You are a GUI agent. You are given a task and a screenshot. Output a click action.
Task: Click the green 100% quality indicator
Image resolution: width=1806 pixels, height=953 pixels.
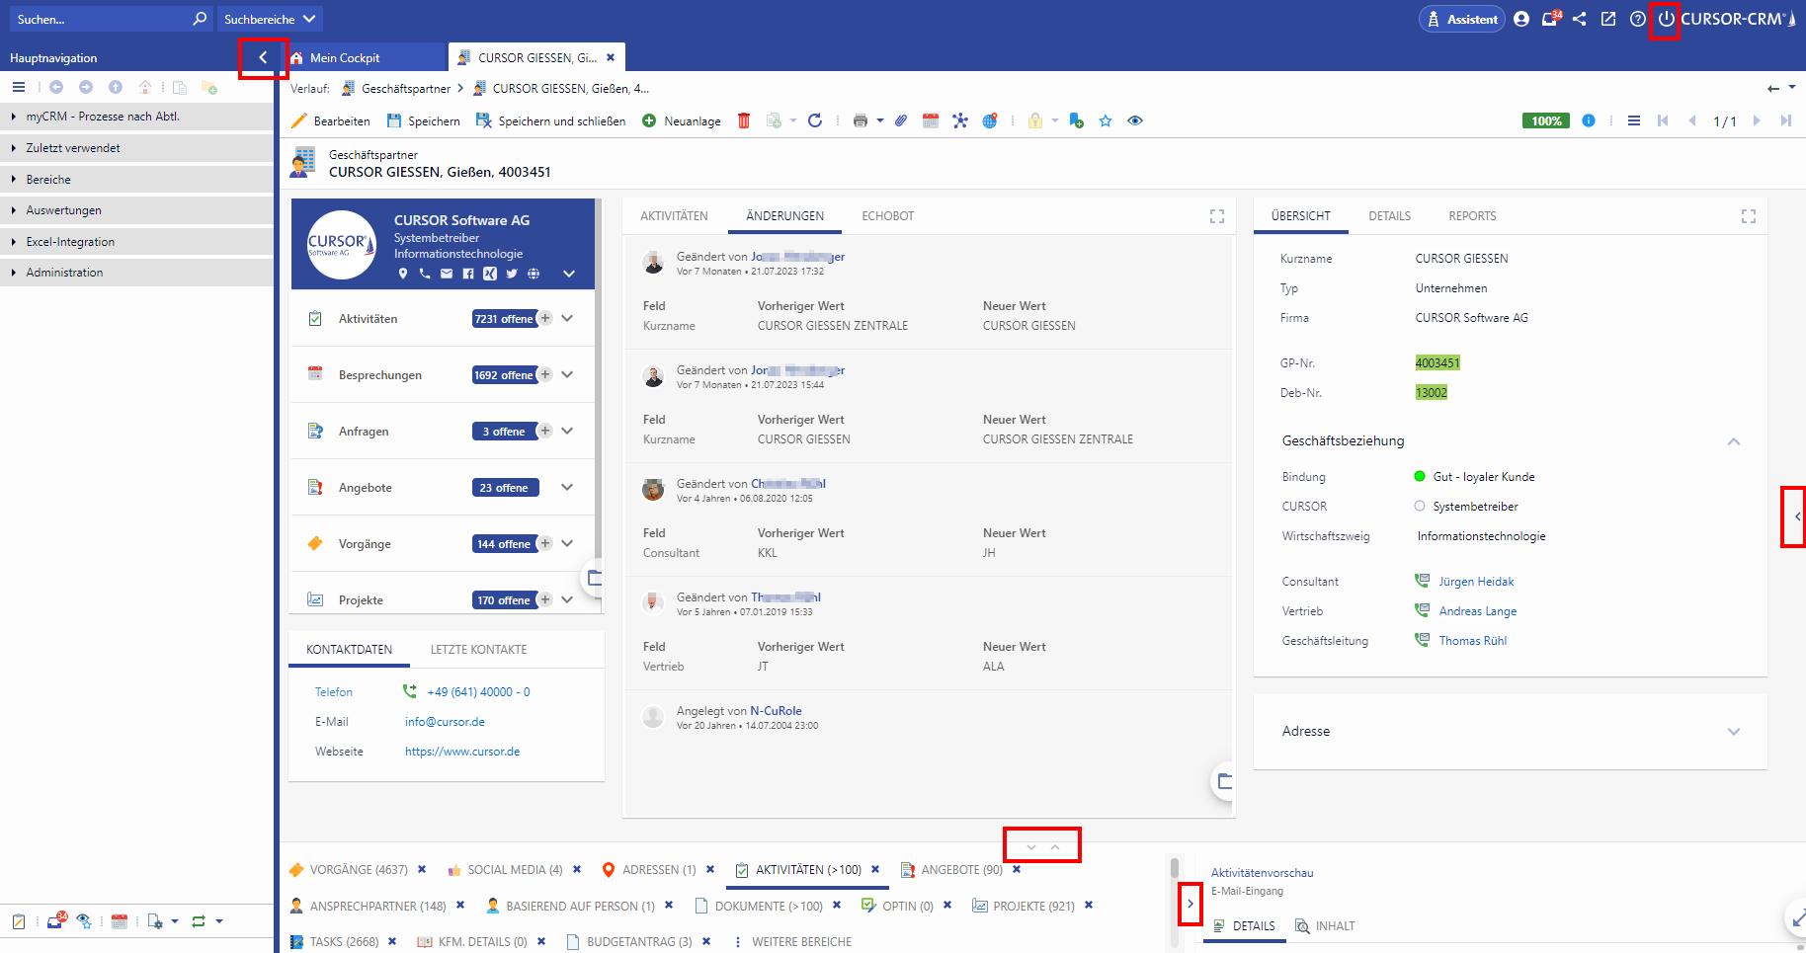(1545, 120)
